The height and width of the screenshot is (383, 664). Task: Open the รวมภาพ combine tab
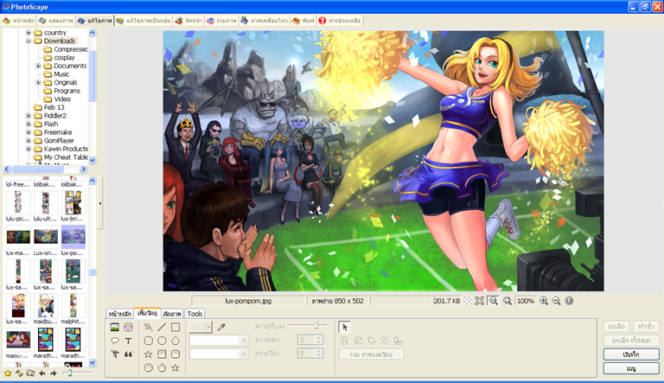coord(221,21)
